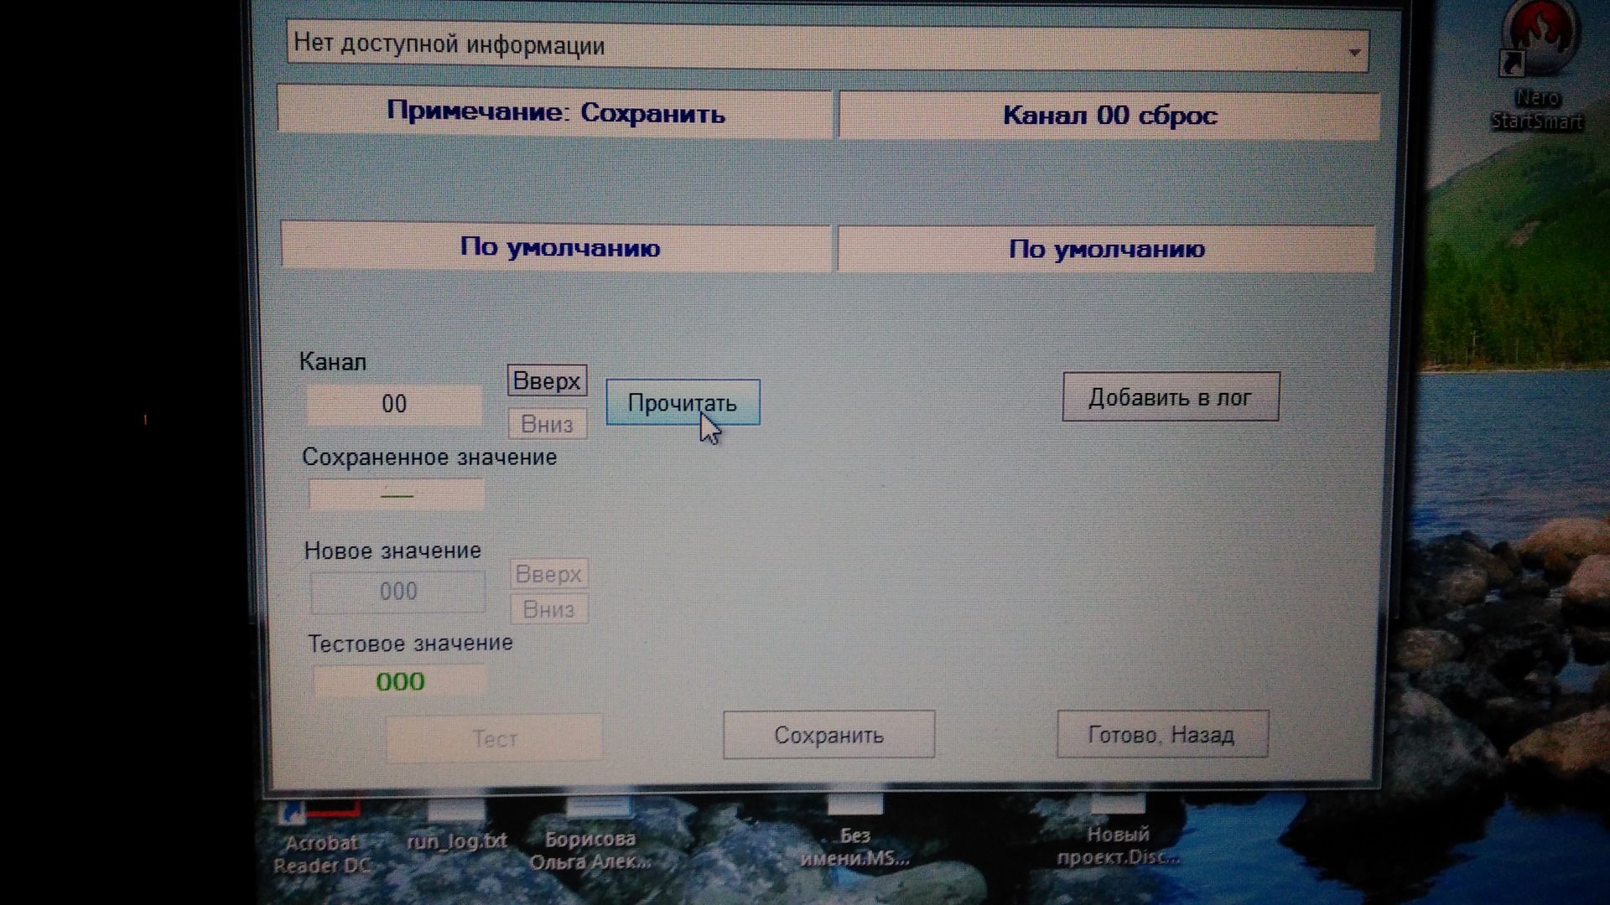Click the Тестовое значение field showing 000

400,682
